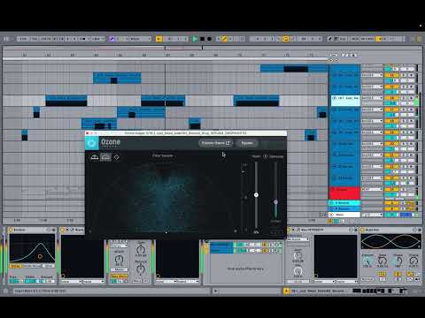Viewport: 425px width, 318px height.
Task: Toggle the yellow Loop switch in the transport bar
Action: pyautogui.click(x=285, y=39)
